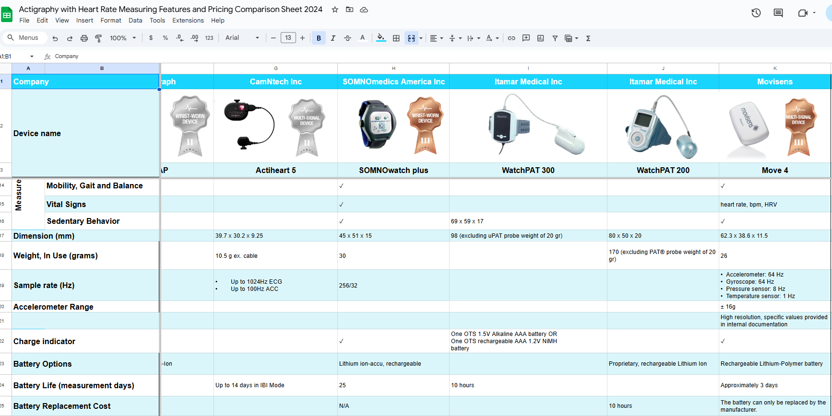Open version history clock icon

tap(756, 13)
